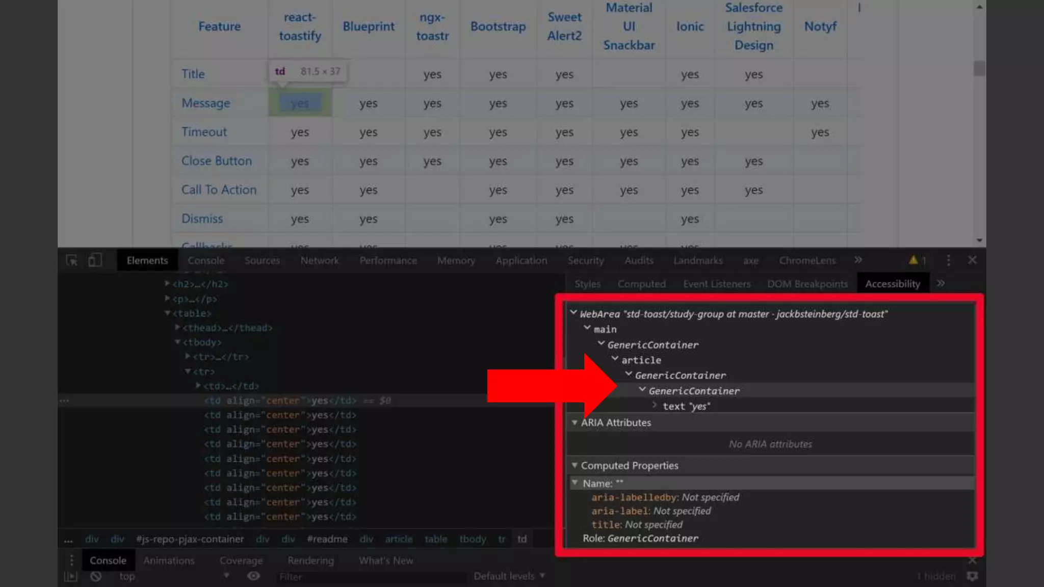Click the Close Button feature link
Viewport: 1044px width, 587px height.
pyautogui.click(x=217, y=161)
